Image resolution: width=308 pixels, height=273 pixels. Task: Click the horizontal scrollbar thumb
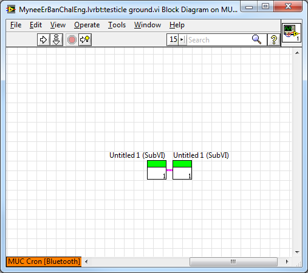233,261
